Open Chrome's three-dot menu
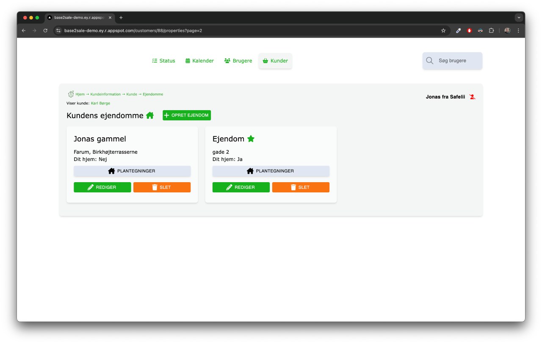Viewport: 542px width, 344px height. pyautogui.click(x=518, y=31)
